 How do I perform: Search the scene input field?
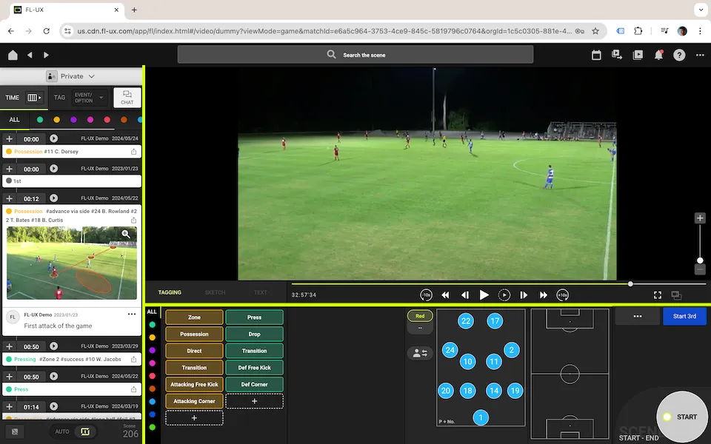coord(355,55)
